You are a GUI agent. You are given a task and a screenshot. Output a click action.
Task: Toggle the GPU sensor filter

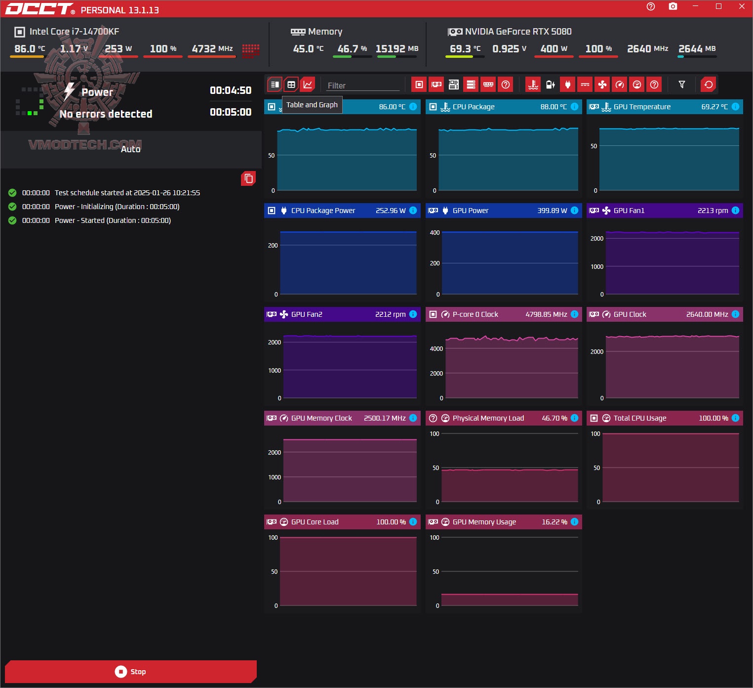pos(436,85)
